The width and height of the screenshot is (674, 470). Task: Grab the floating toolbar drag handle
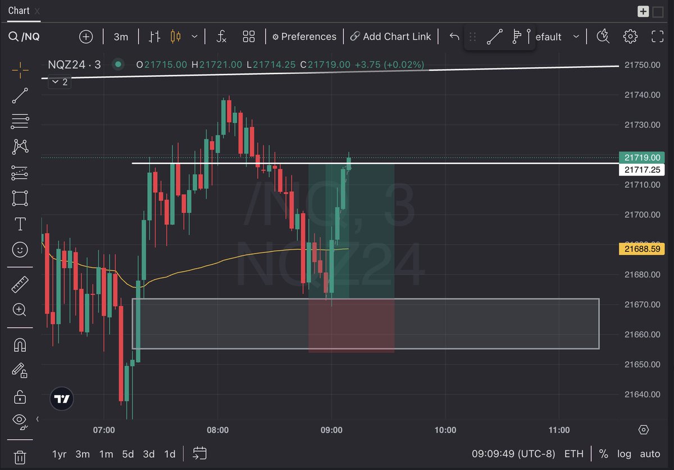[472, 37]
